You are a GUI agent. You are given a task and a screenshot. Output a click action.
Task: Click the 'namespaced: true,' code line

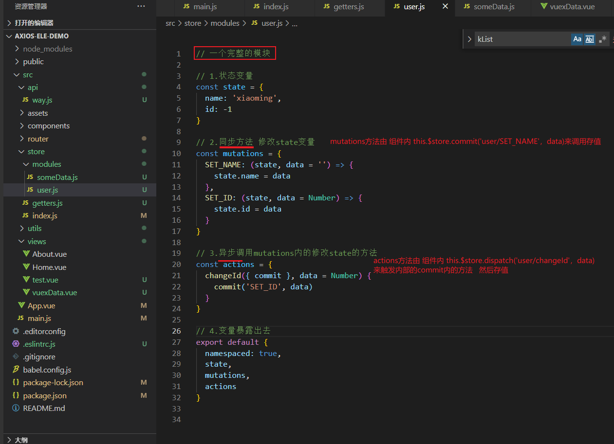pyautogui.click(x=243, y=353)
